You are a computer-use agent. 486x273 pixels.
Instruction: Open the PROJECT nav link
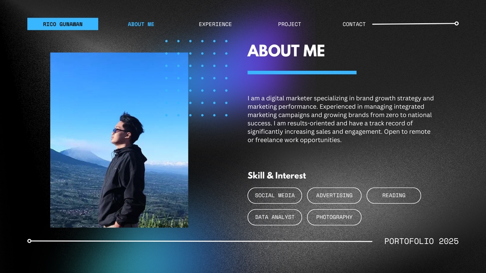coord(290,24)
